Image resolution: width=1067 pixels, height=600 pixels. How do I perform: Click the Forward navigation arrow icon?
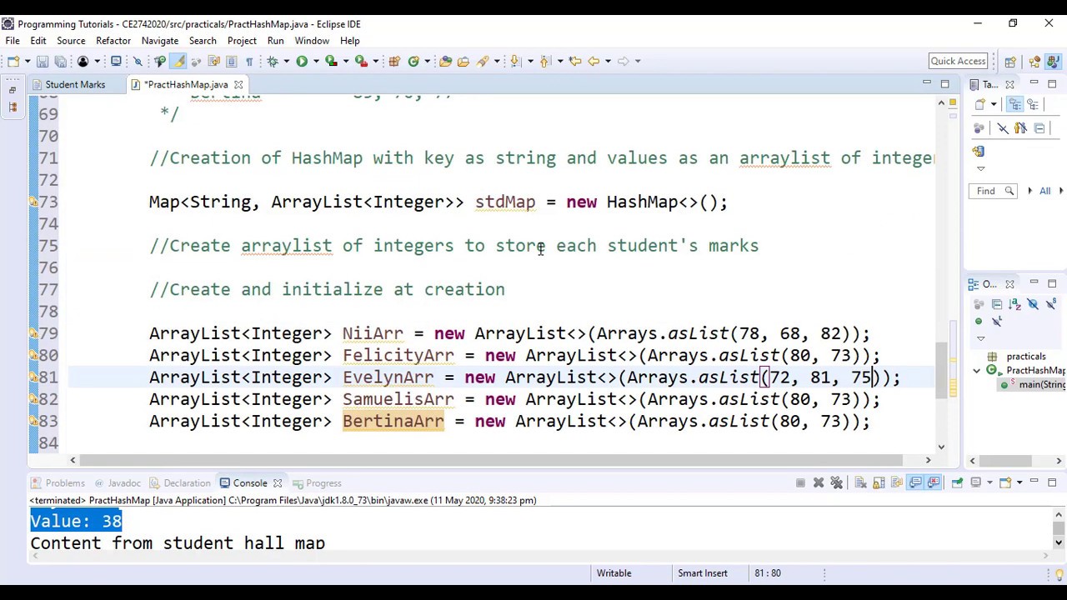click(x=623, y=61)
